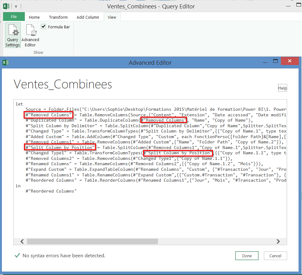Open the Quick Access Toolbar customize dropdown
This screenshot has height=275, width=302.
[16, 6]
